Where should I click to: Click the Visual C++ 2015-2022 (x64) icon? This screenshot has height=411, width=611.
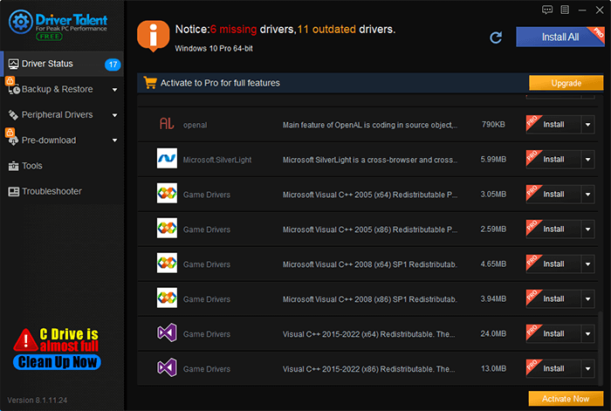pos(167,333)
